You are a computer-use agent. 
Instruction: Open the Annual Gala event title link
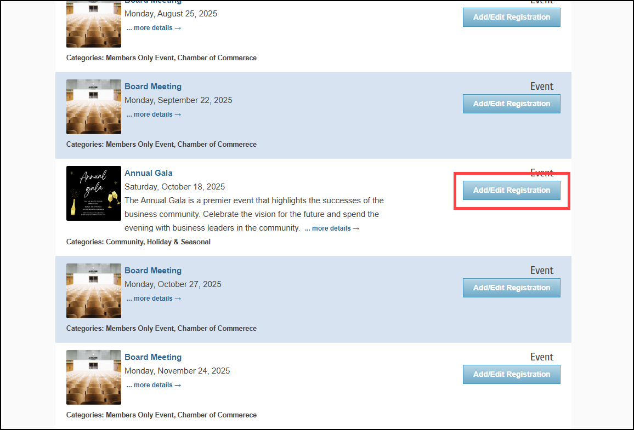tap(149, 173)
